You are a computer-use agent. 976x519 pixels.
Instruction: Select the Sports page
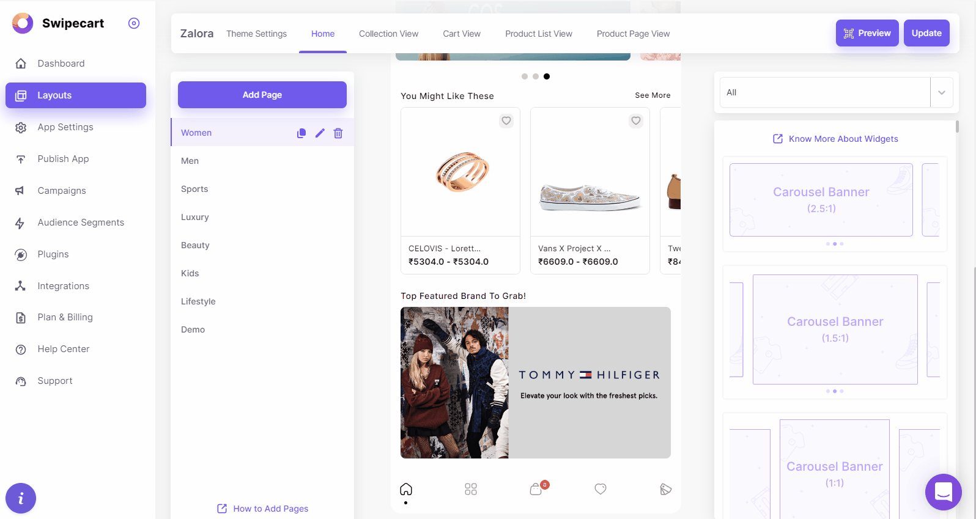262,189
